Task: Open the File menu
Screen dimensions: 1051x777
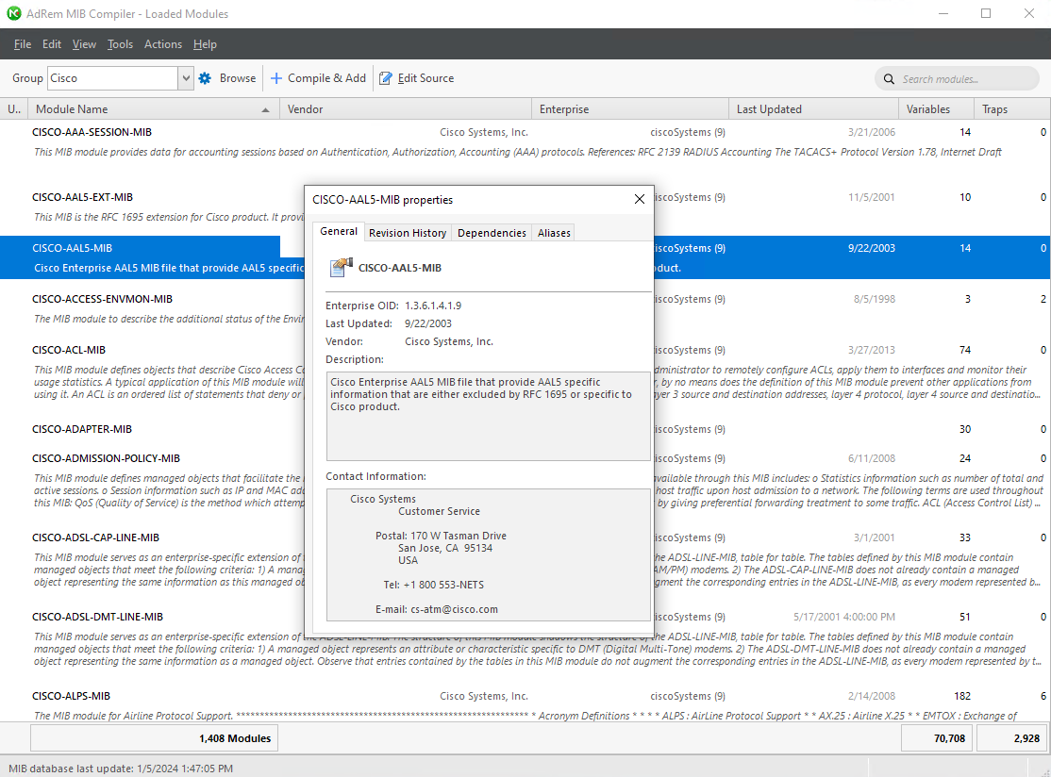Action: [23, 44]
